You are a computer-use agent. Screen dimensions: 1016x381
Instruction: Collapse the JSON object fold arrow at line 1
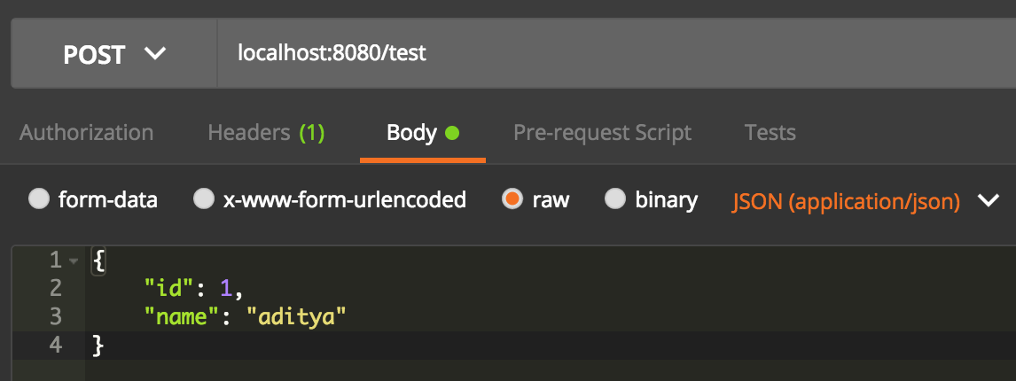74,261
